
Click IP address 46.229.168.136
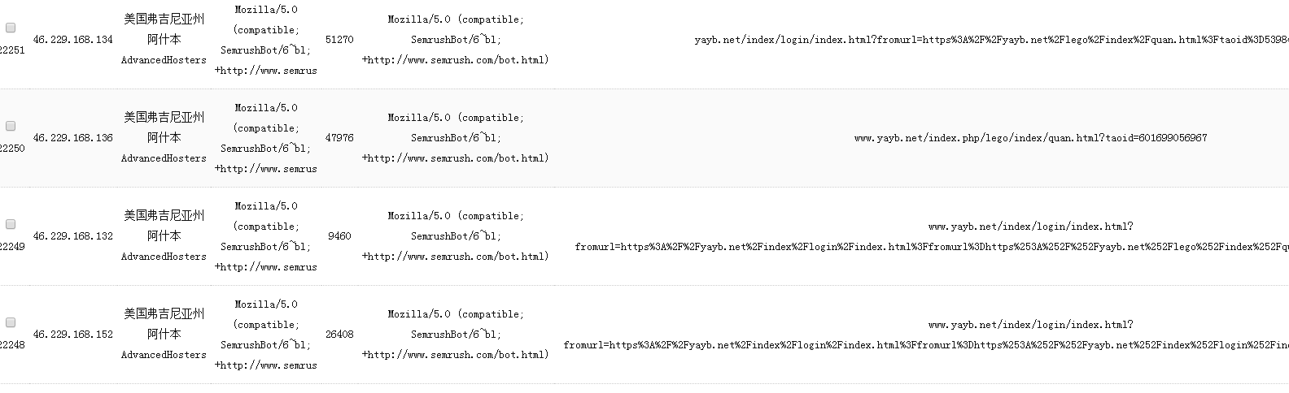tap(73, 138)
